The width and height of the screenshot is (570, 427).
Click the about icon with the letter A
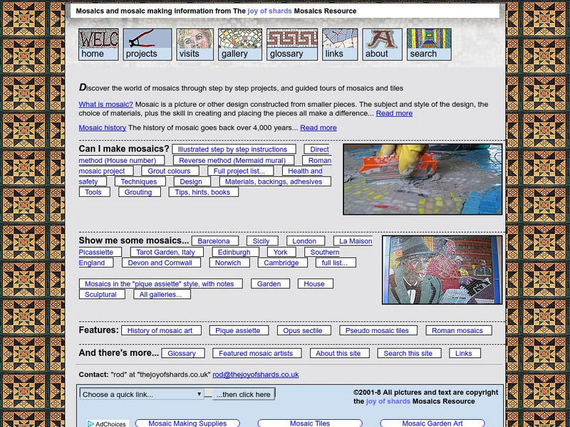[x=382, y=41]
